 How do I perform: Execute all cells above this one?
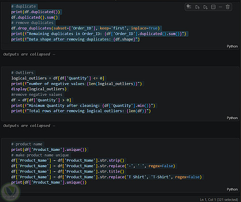pos(197,7)
